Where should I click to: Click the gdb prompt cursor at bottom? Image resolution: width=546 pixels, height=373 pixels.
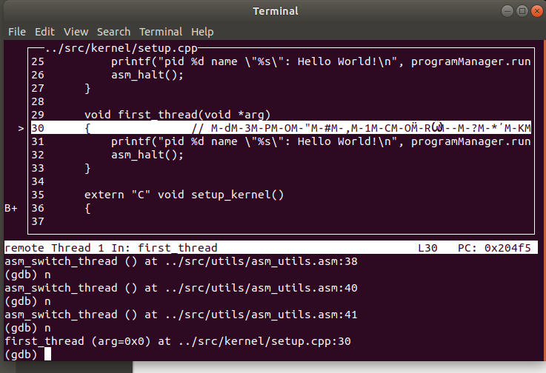[x=47, y=354]
